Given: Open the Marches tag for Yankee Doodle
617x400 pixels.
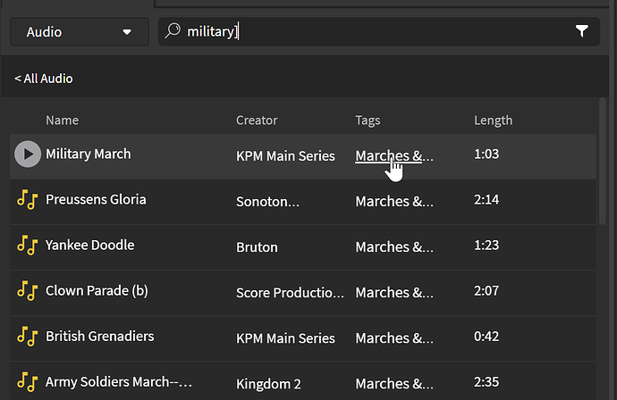Looking at the screenshot, I should point(394,247).
